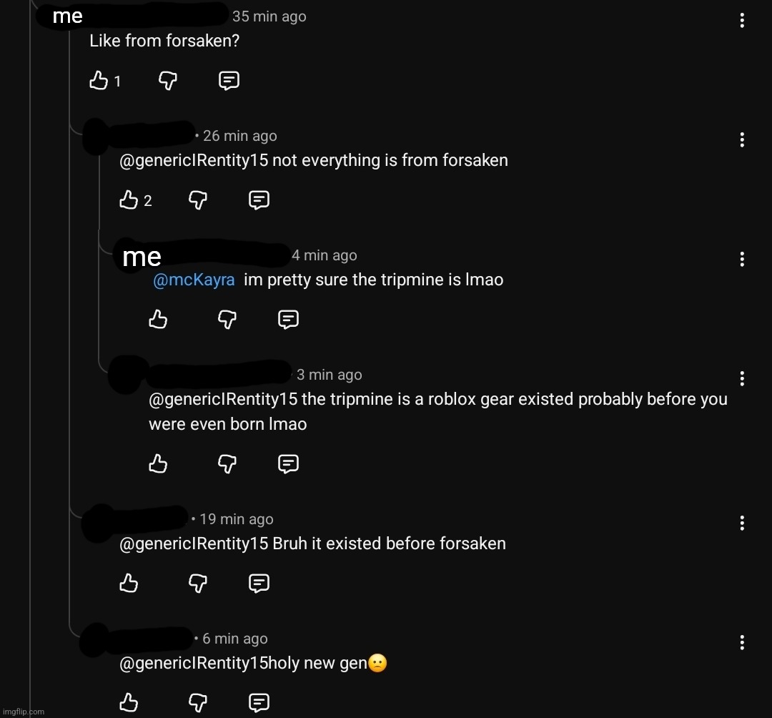Open the @mcKayra mention link

[194, 280]
